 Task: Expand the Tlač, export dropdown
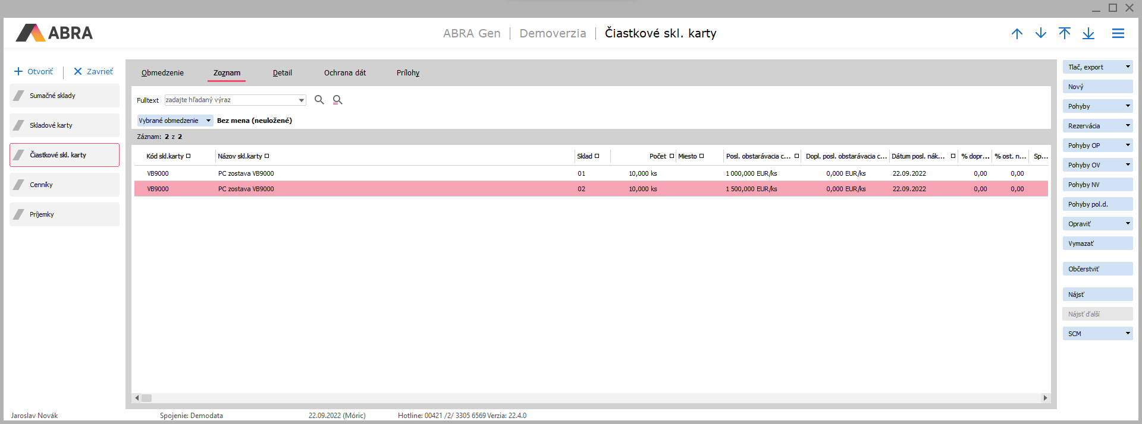click(x=1127, y=67)
